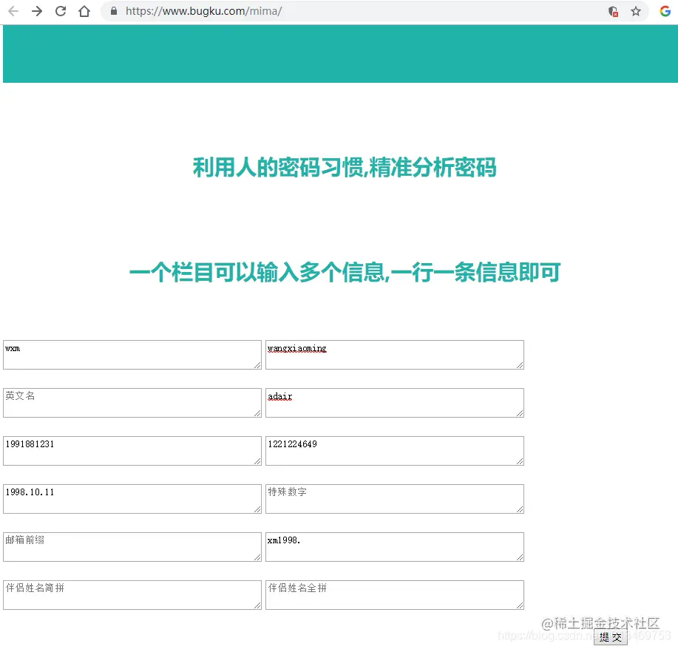Select the field containing wangxiaoming
This screenshot has height=649, width=678.
coord(395,355)
